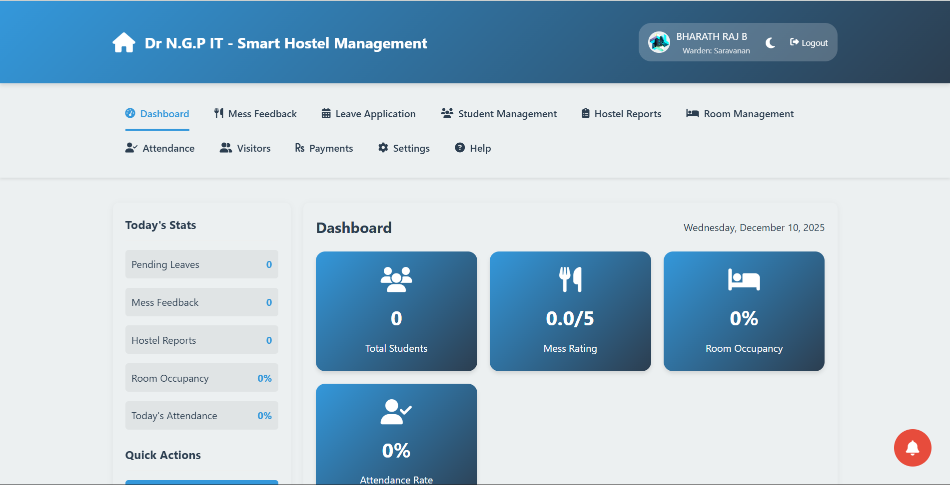Click the Mess Rating card
This screenshot has width=950, height=485.
tap(570, 311)
